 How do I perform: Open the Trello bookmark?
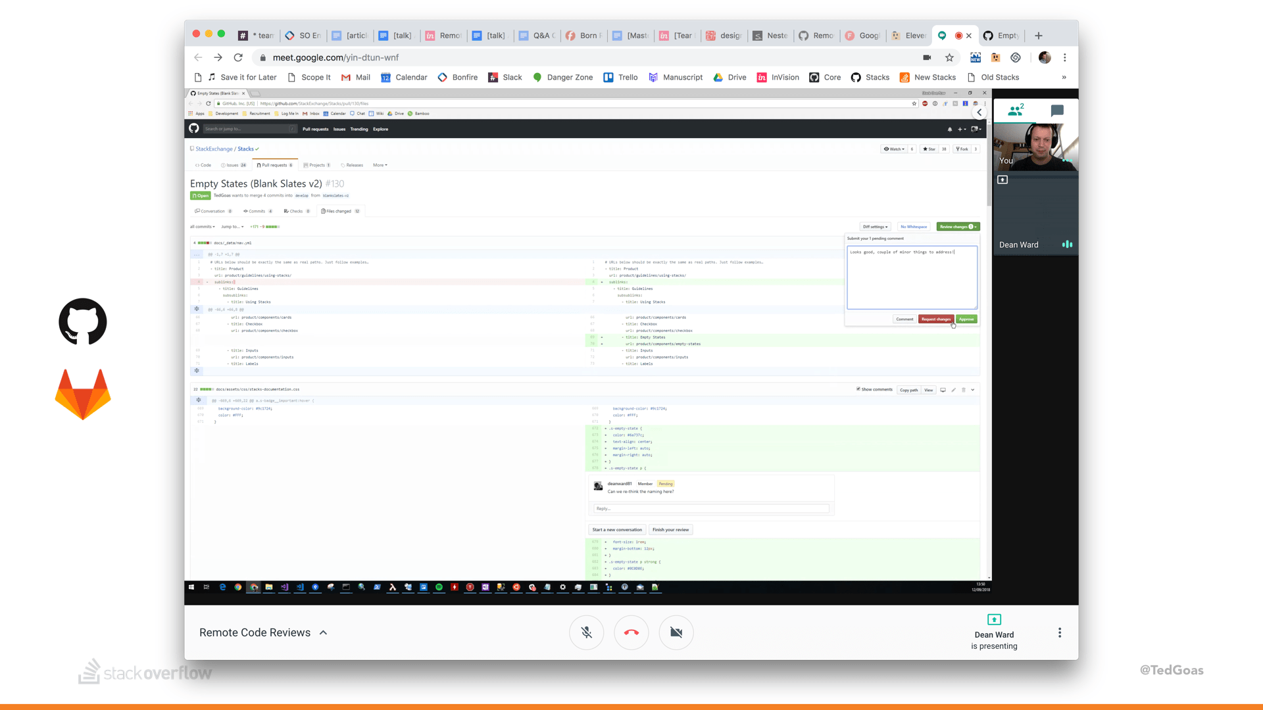tap(620, 78)
